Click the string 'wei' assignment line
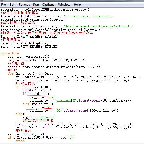The height and width of the screenshot is (144, 144). (x=42, y=97)
